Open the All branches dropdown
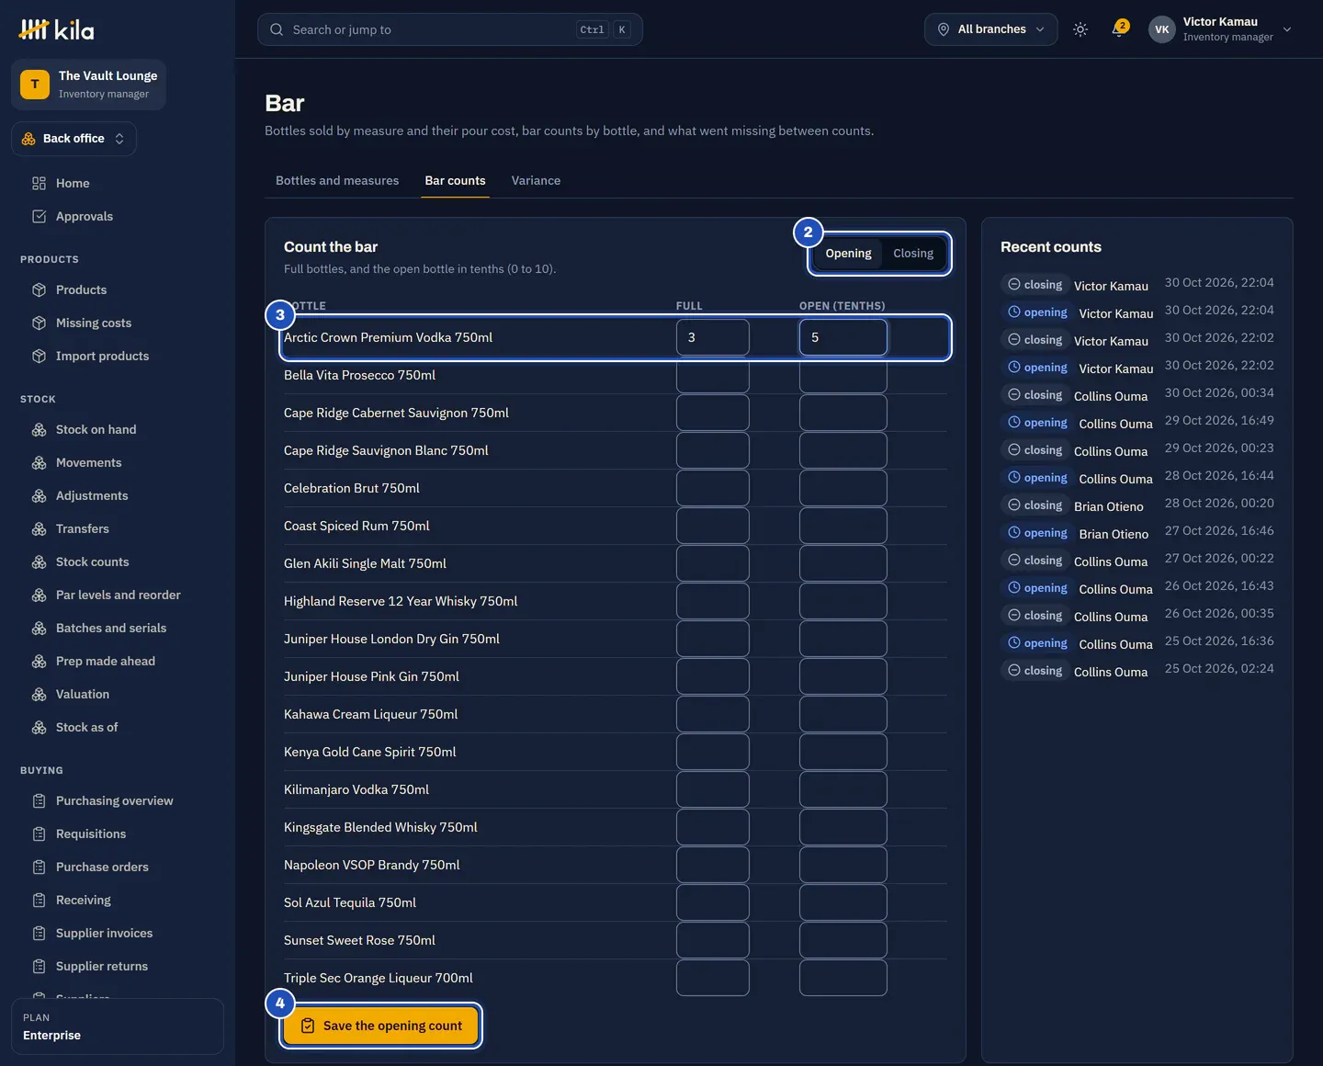Image resolution: width=1323 pixels, height=1066 pixels. coord(991,29)
